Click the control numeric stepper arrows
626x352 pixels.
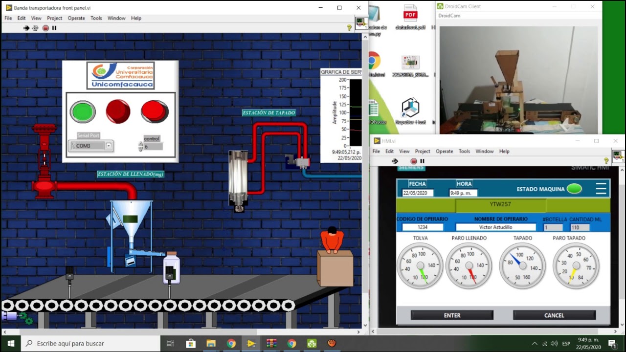click(x=141, y=146)
